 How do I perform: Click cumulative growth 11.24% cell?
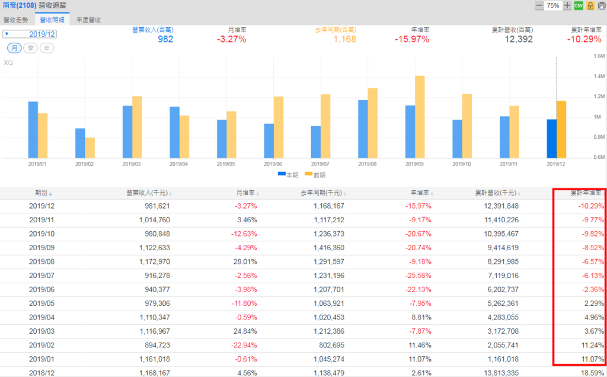coord(592,346)
